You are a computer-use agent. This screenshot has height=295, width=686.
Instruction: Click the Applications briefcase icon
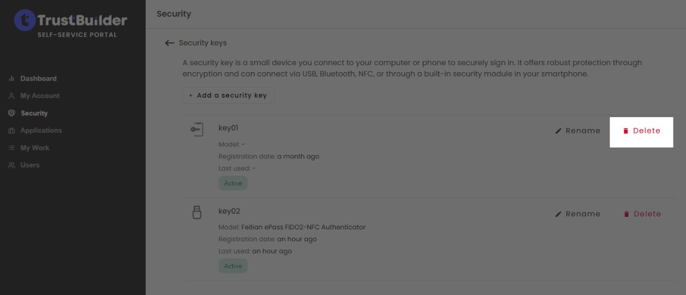click(x=11, y=131)
